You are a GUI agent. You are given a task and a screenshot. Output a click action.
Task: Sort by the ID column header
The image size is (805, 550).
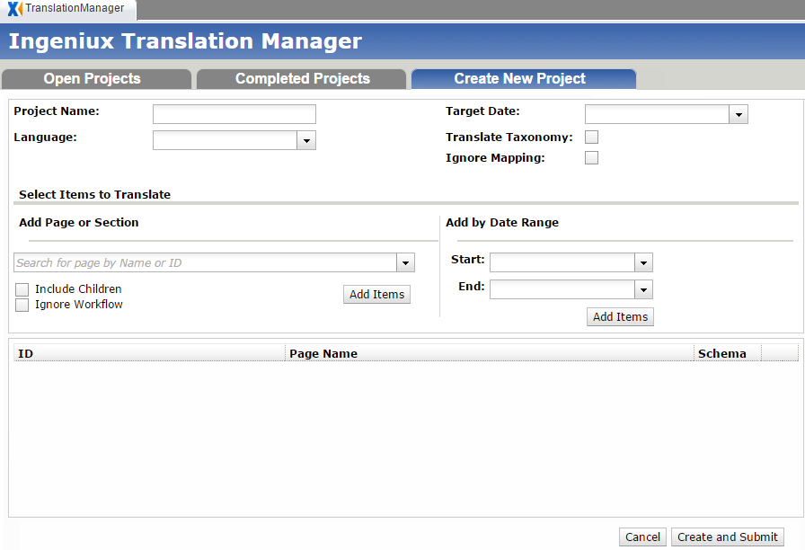[x=149, y=353]
